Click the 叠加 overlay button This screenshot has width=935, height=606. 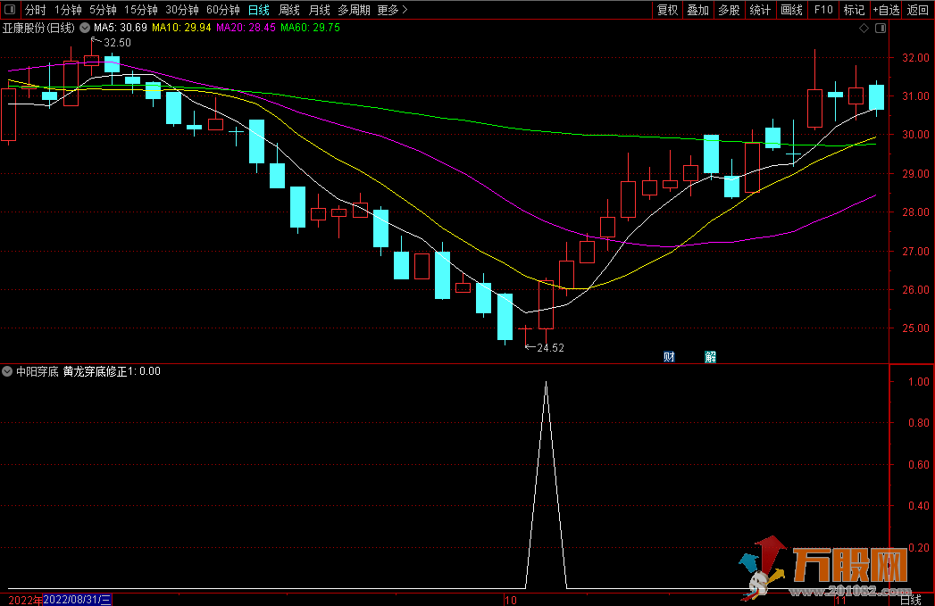click(697, 10)
